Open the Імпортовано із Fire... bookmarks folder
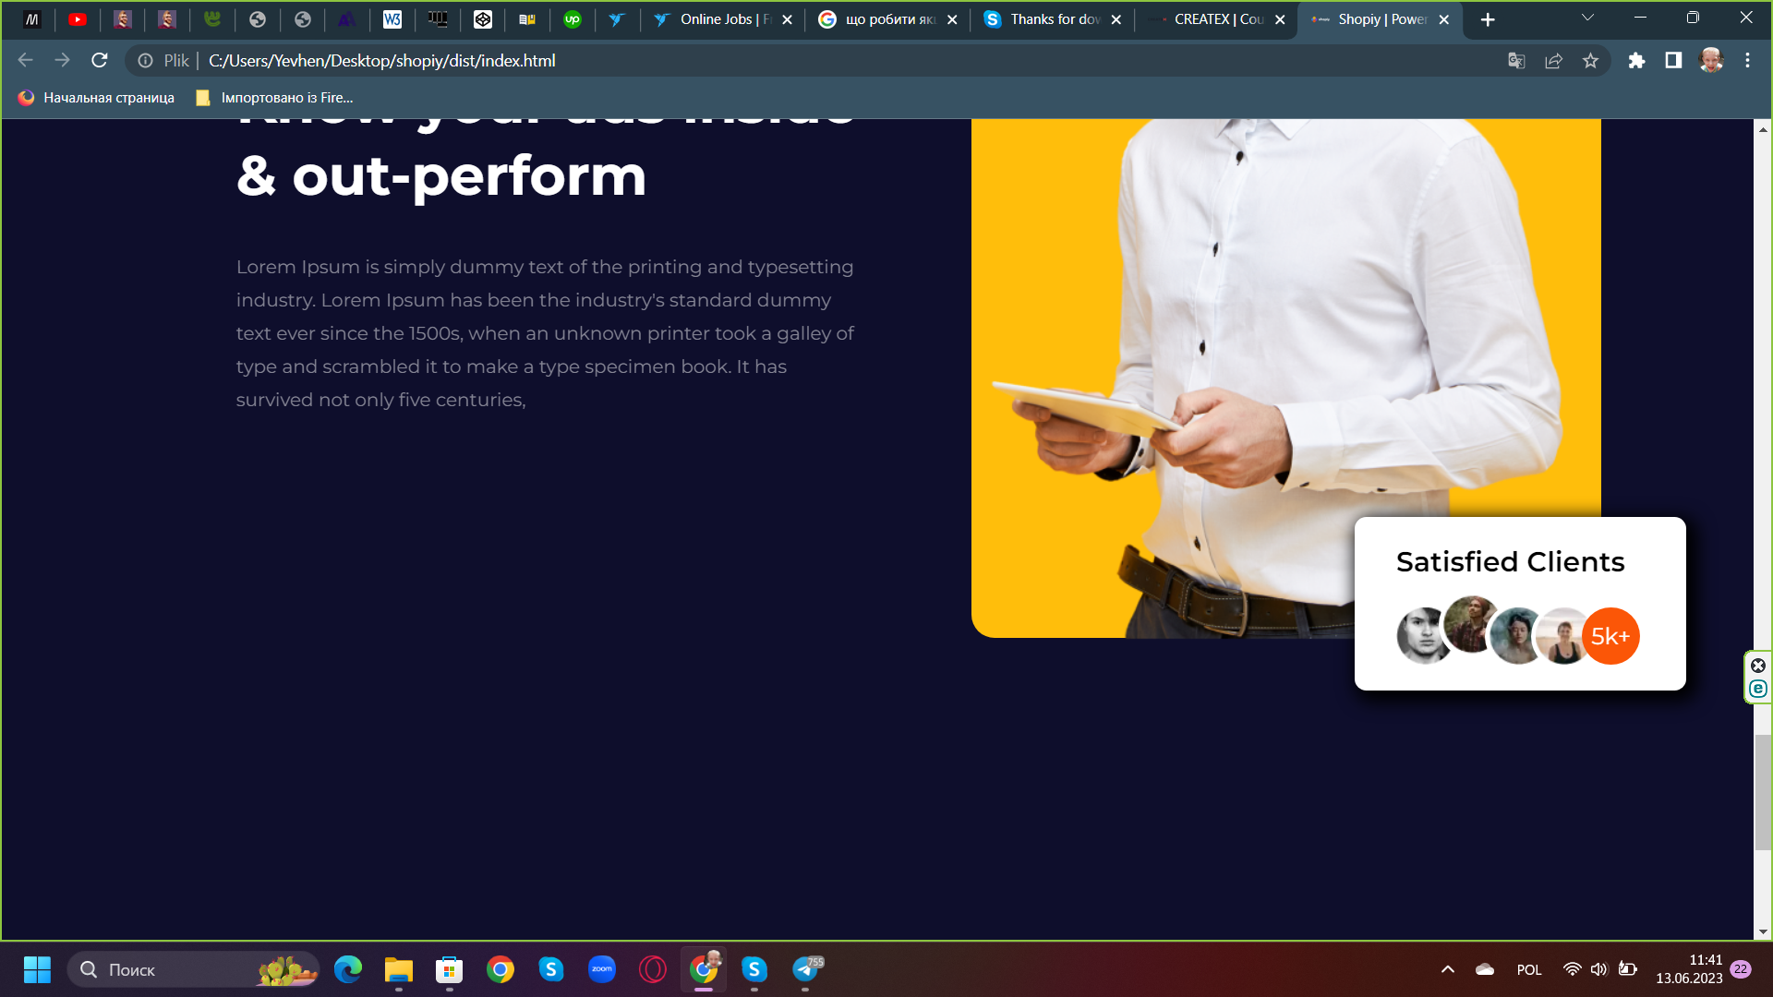This screenshot has height=997, width=1773. pyautogui.click(x=274, y=98)
